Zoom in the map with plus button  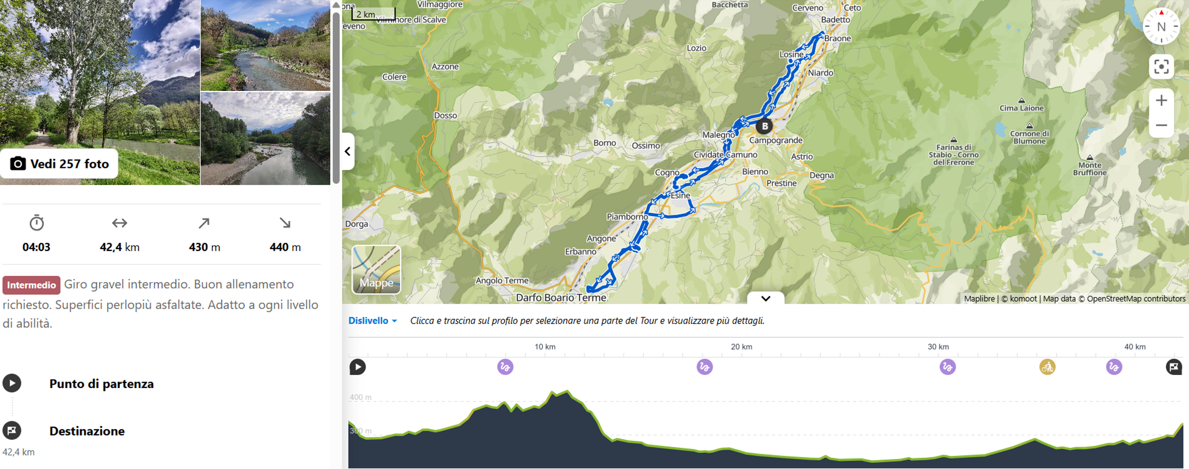(1161, 101)
